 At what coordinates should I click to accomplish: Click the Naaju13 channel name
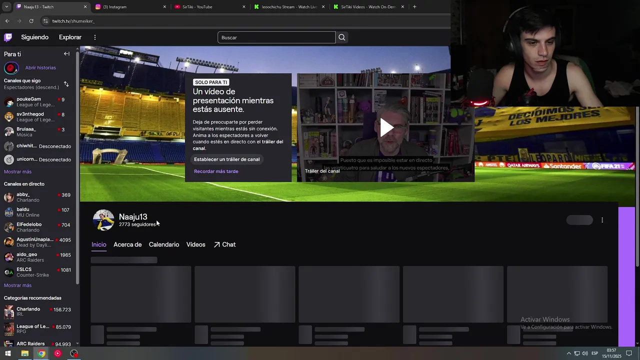pos(133,216)
